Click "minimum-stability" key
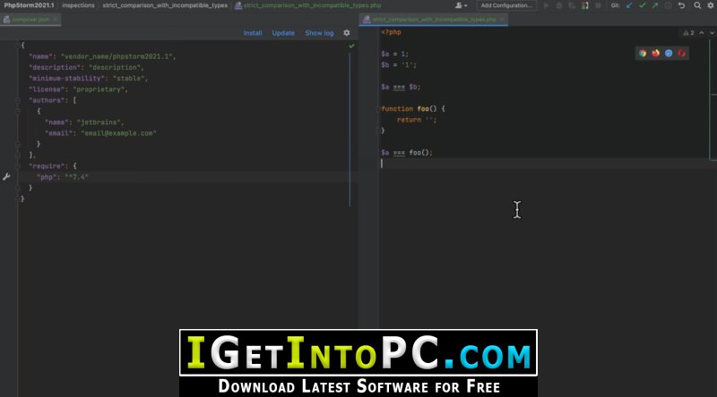 66,79
